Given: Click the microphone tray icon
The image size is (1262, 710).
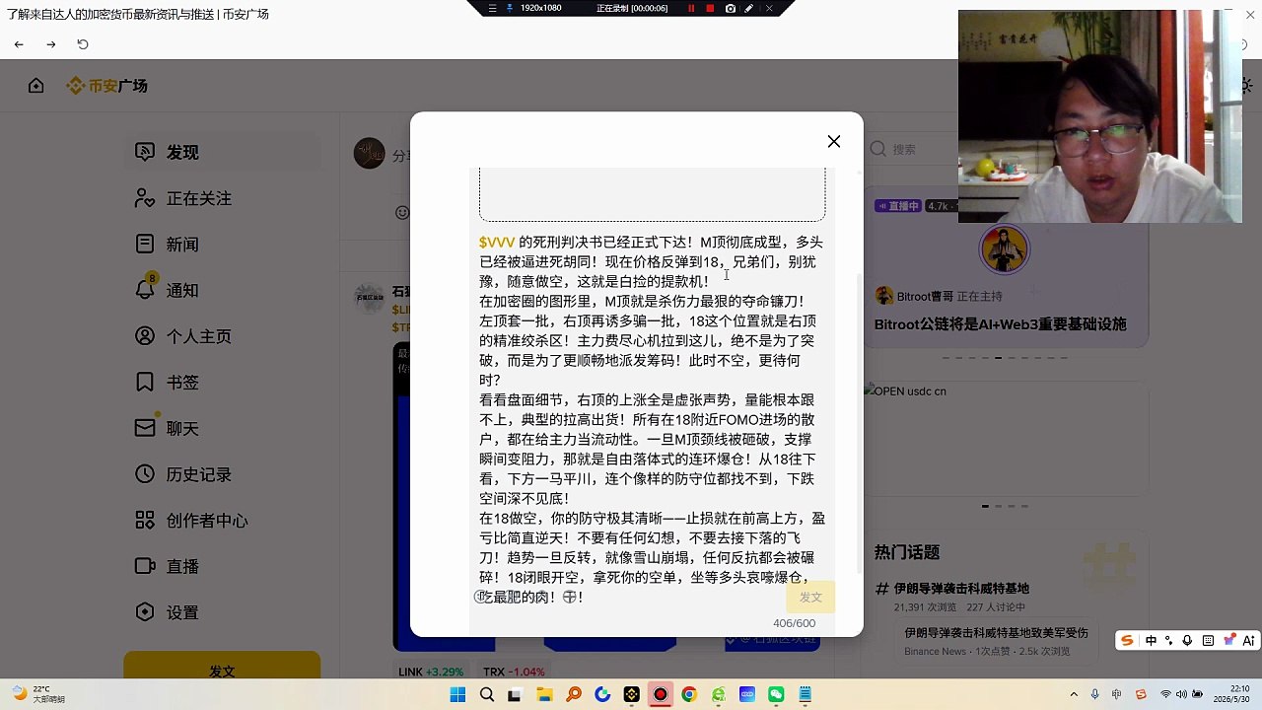Looking at the screenshot, I should pyautogui.click(x=1095, y=695).
